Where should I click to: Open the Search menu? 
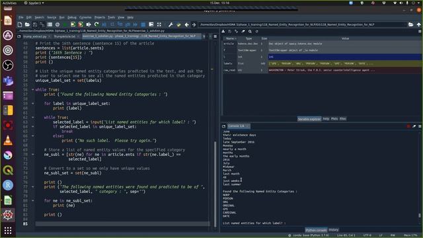click(39, 17)
